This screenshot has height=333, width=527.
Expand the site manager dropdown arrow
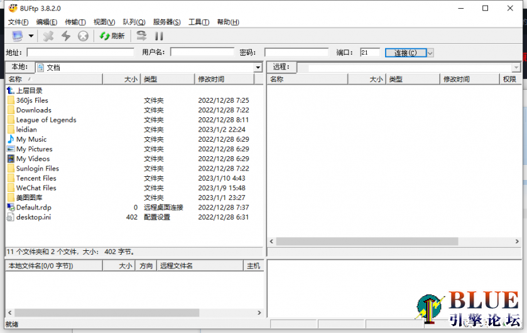click(x=31, y=36)
